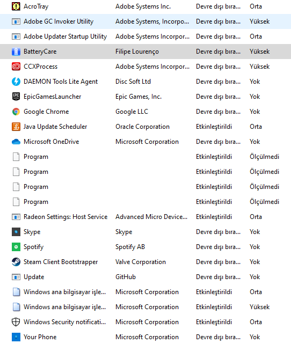This screenshot has height=351, width=291.
Task: Click Steam's Yok impact value
Action: pyautogui.click(x=255, y=262)
